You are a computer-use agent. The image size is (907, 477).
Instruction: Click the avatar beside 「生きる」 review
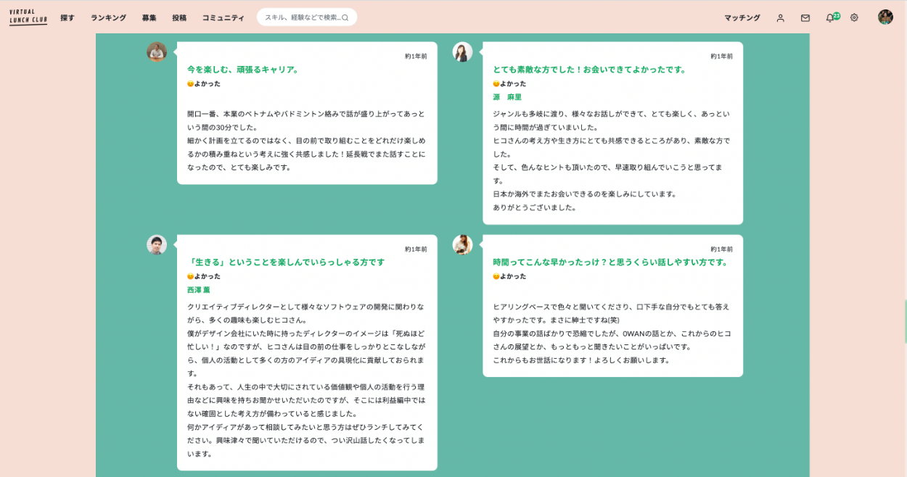pos(157,245)
